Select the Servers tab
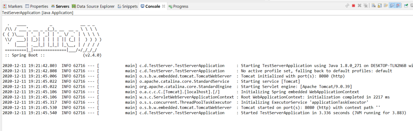 [x=60, y=6]
